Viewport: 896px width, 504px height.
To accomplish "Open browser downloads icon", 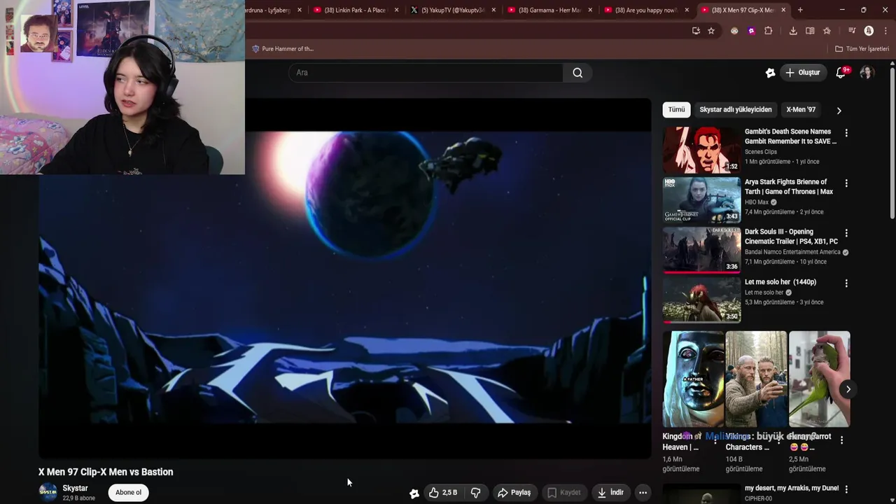I will 793,31.
